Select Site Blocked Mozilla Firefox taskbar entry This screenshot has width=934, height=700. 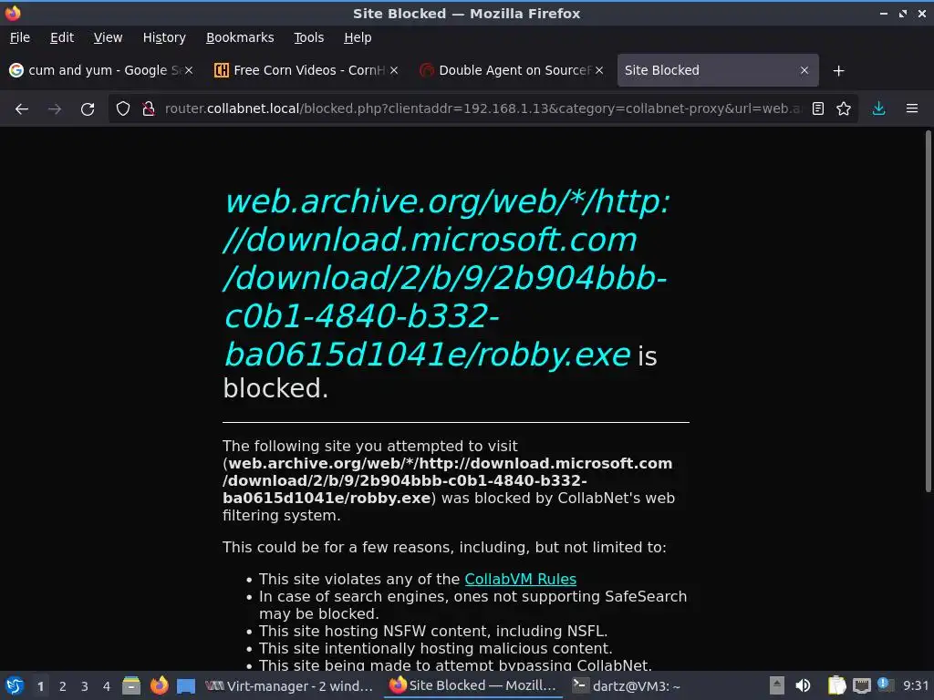(x=472, y=685)
